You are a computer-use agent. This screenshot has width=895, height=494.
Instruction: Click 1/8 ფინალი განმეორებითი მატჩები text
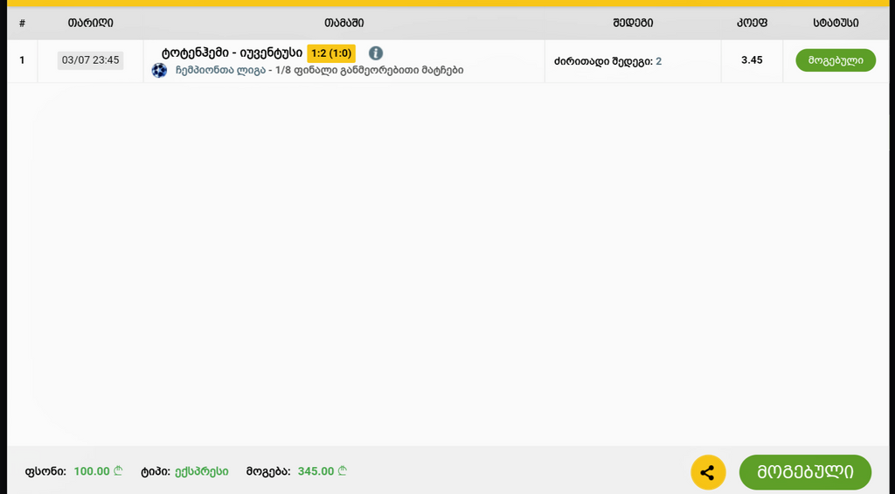click(x=370, y=70)
